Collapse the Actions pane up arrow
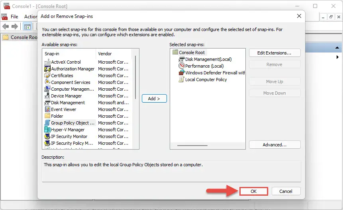Screen dimensions: 343x210 pyautogui.click(x=337, y=48)
